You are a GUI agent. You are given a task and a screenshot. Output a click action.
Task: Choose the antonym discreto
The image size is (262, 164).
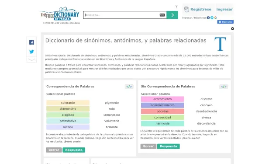click(x=207, y=99)
